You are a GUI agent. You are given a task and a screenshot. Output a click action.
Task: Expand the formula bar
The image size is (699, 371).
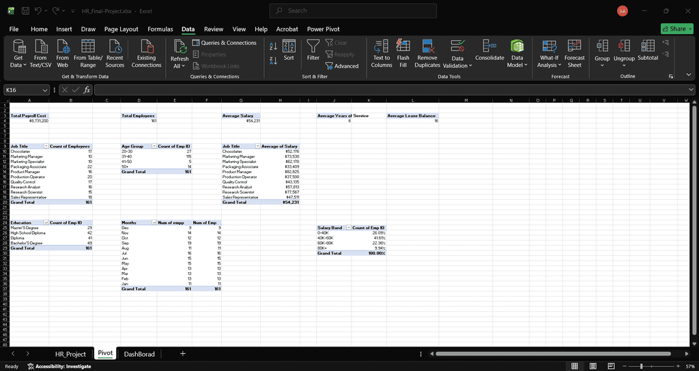coord(691,90)
